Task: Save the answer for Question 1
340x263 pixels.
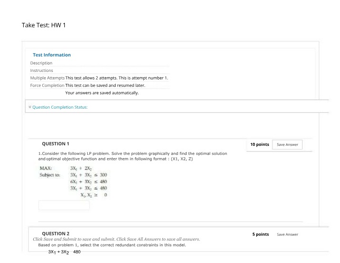Action: 287,144
